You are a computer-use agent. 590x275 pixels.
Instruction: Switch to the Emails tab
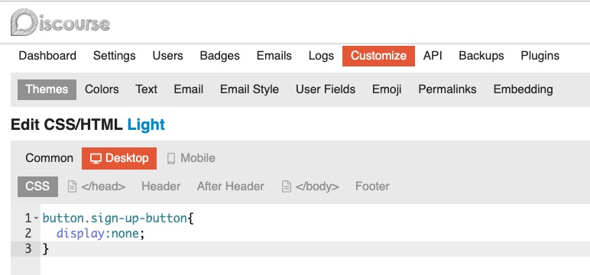click(x=274, y=56)
